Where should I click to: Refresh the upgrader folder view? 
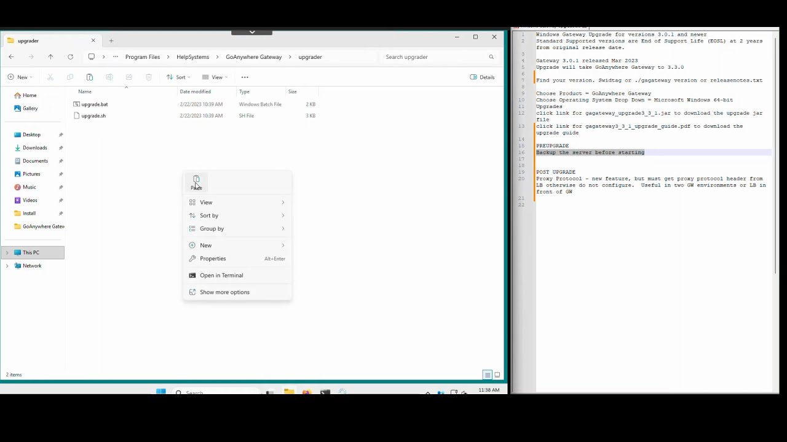pyautogui.click(x=70, y=57)
